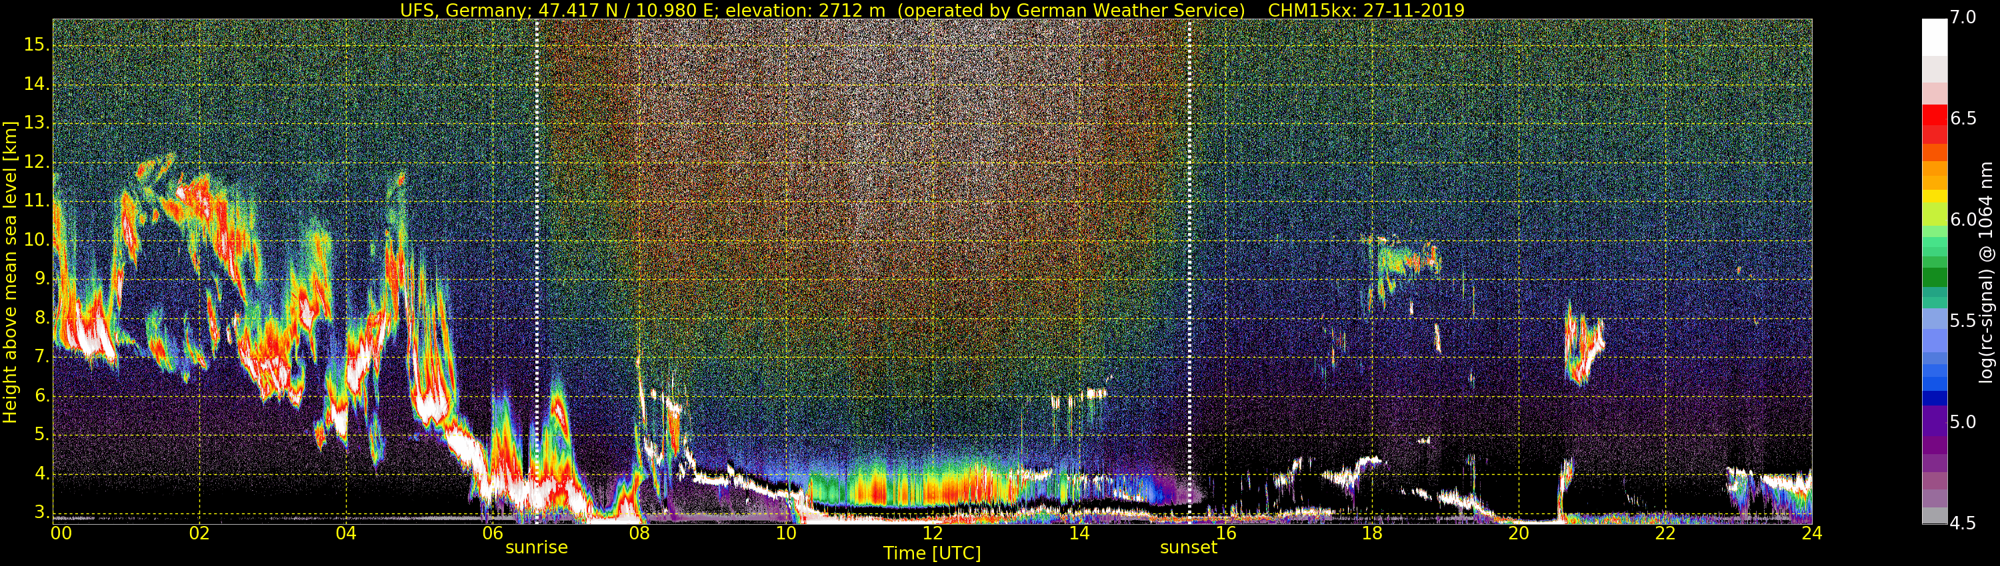Pick the yellow swatch on the colorbar
Screen dimensions: 2000x566
point(1935,197)
